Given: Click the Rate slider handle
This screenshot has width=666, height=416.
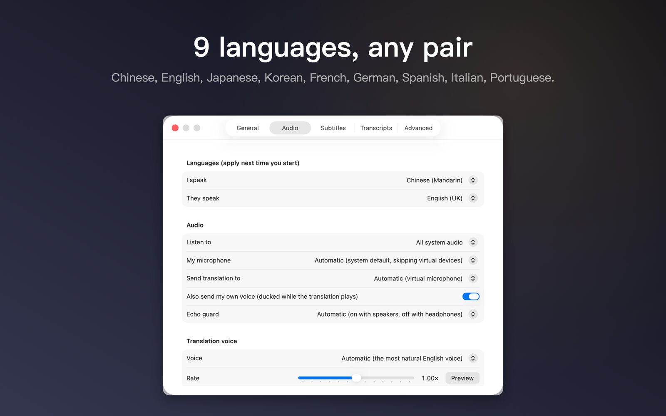Looking at the screenshot, I should (356, 378).
